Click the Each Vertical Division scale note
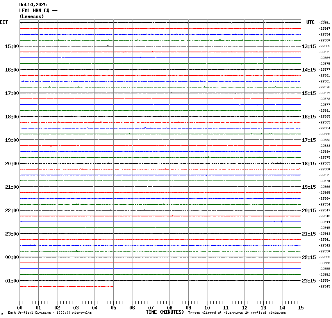The height and width of the screenshot is (318, 332). coord(50,313)
